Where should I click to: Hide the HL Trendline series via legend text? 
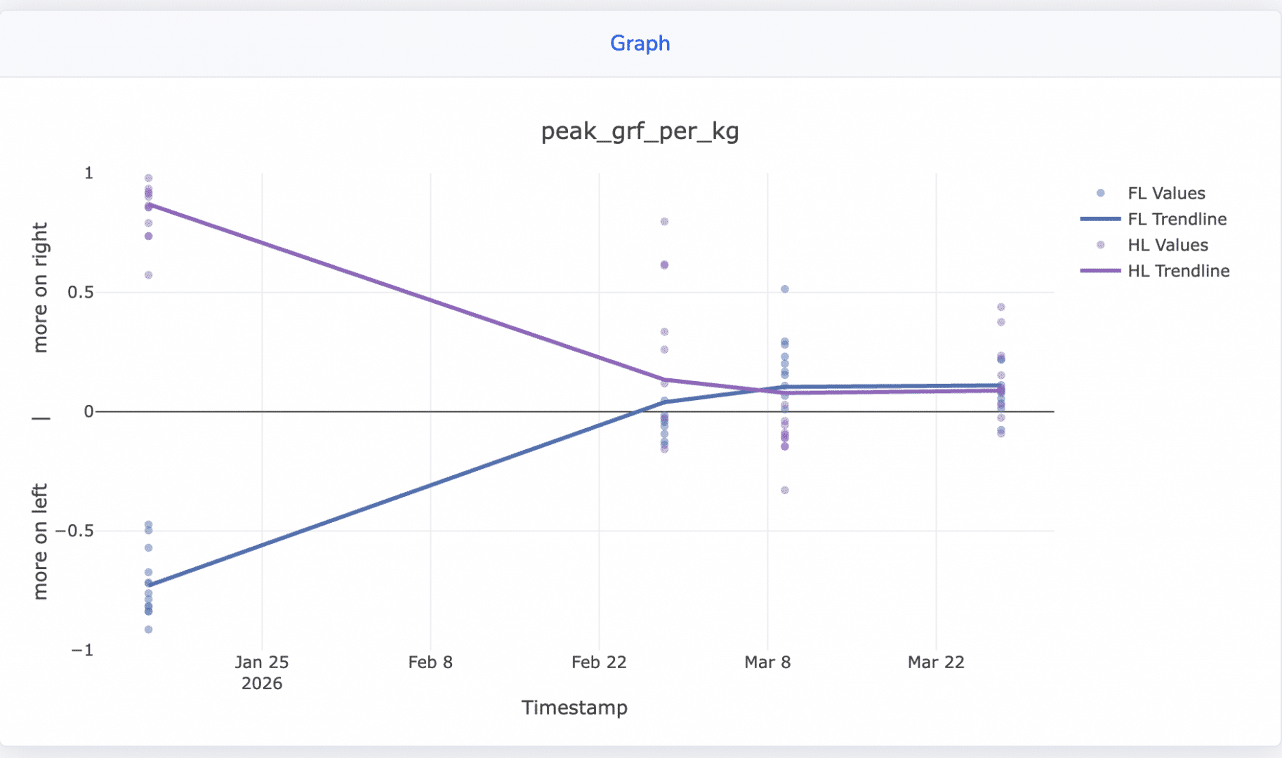(1178, 271)
